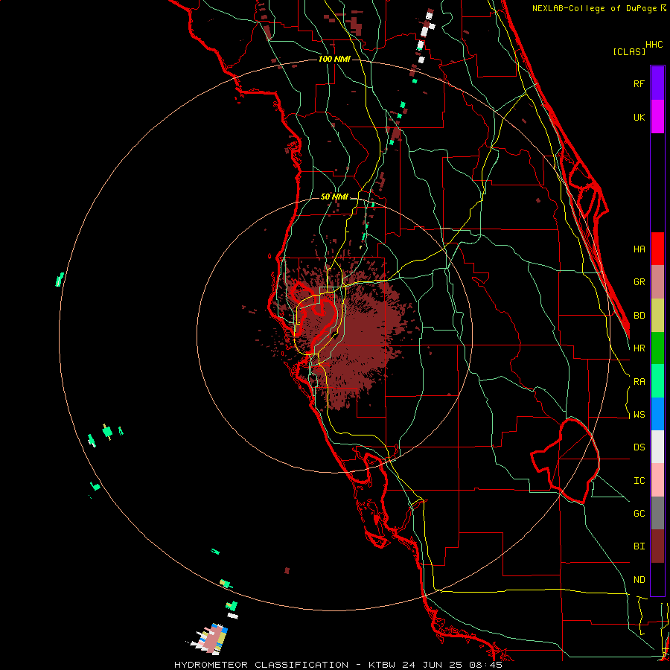Click the HHC product code text
670x670 pixels.
[x=654, y=45]
